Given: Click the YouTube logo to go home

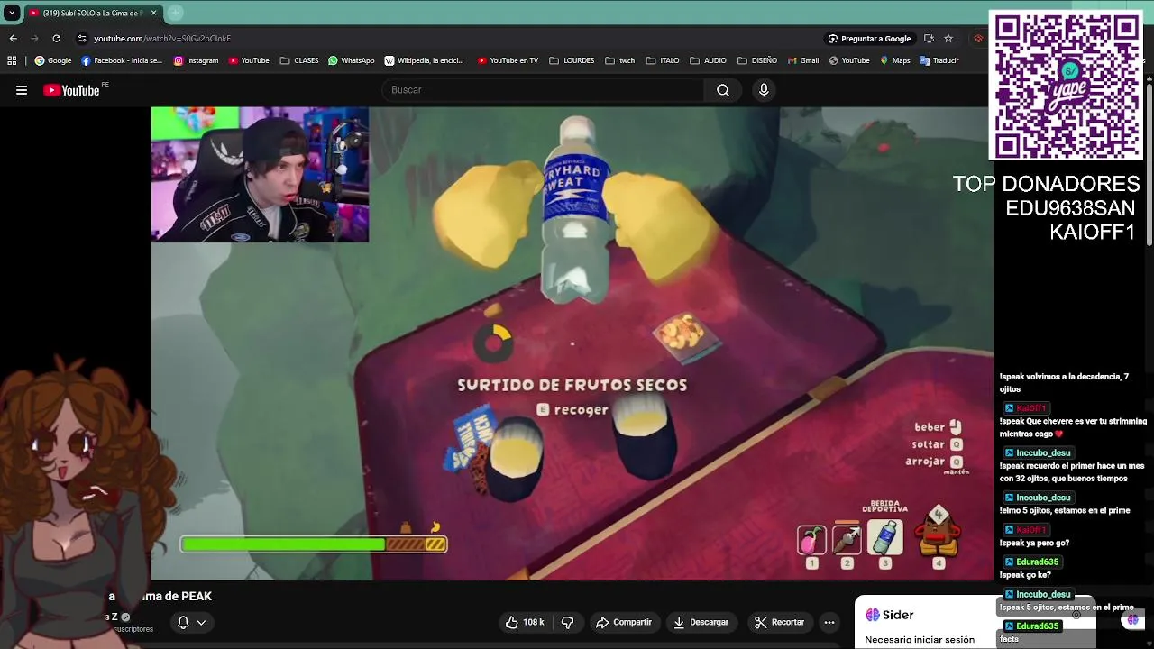Looking at the screenshot, I should (x=71, y=90).
